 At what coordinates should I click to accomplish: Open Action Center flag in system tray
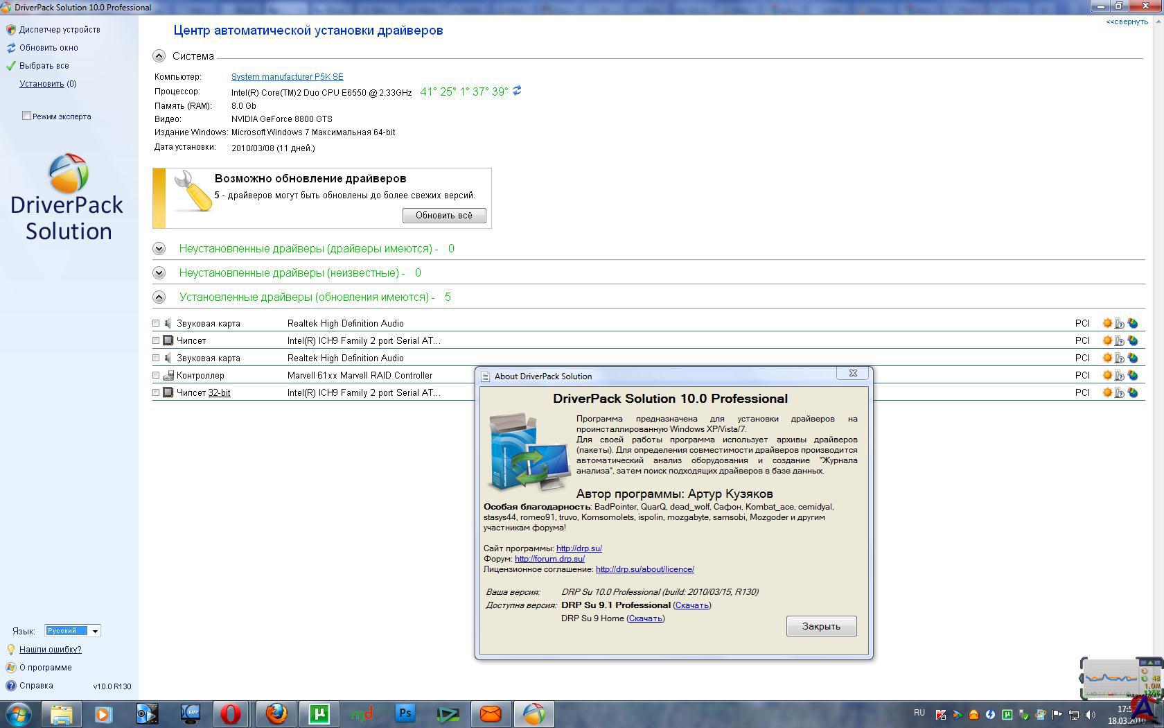[1057, 714]
